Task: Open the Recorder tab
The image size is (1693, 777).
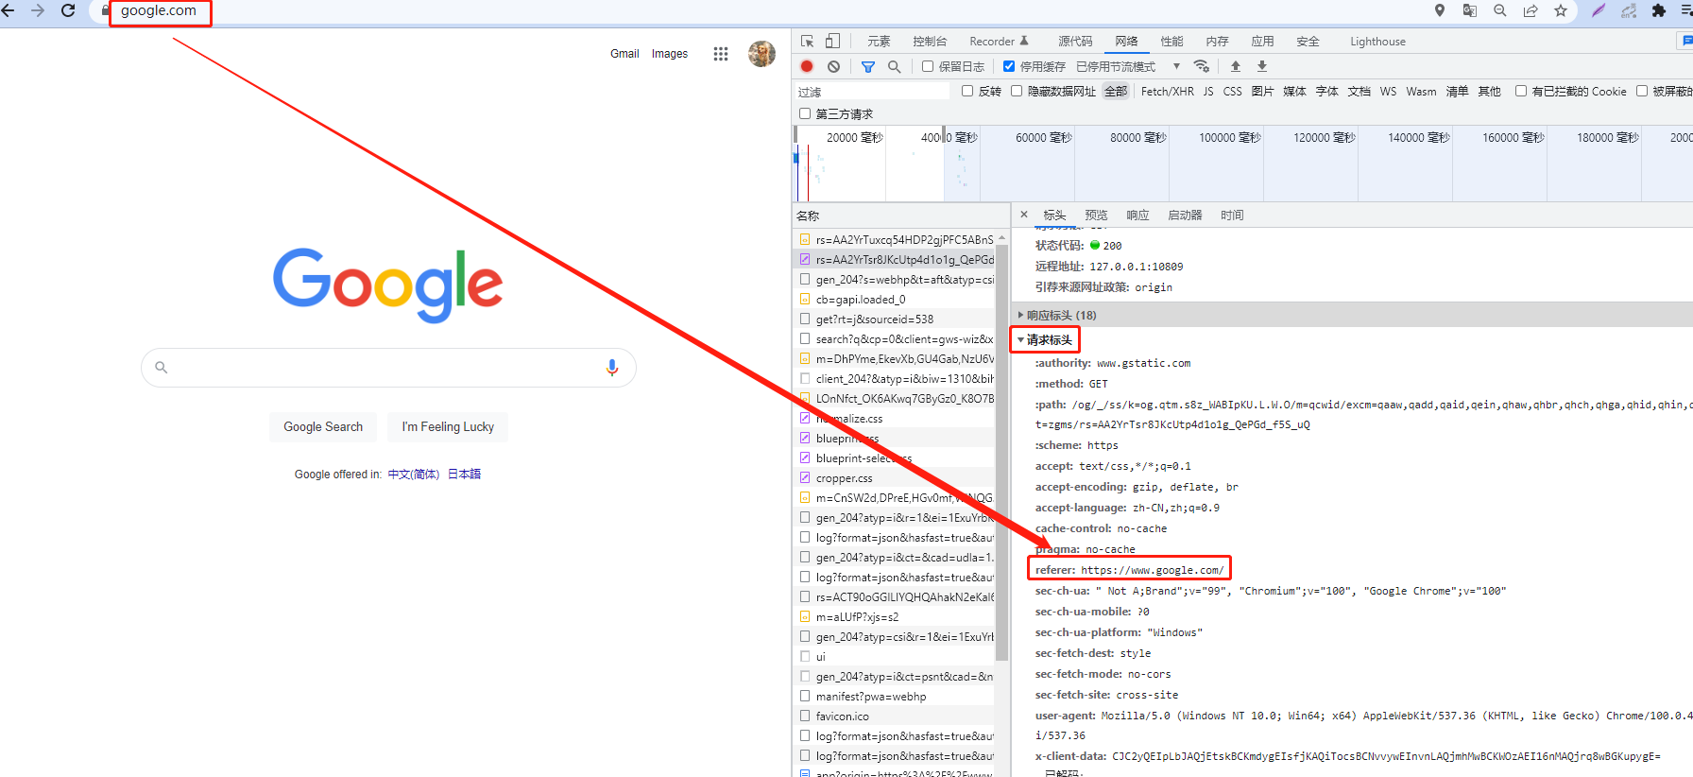Action: point(999,41)
